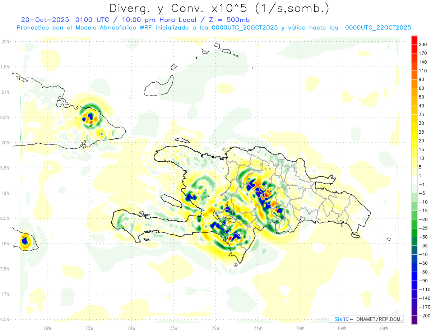Click the '73W' longitude label

pos(173,328)
